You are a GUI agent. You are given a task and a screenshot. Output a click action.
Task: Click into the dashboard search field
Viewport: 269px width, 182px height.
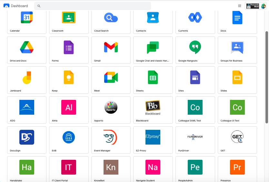click(93, 6)
